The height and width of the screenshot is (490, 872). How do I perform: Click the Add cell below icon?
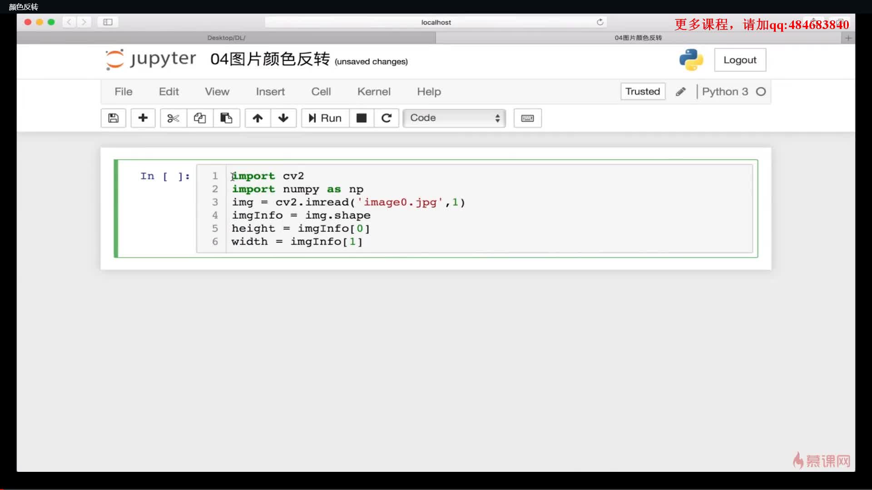143,118
